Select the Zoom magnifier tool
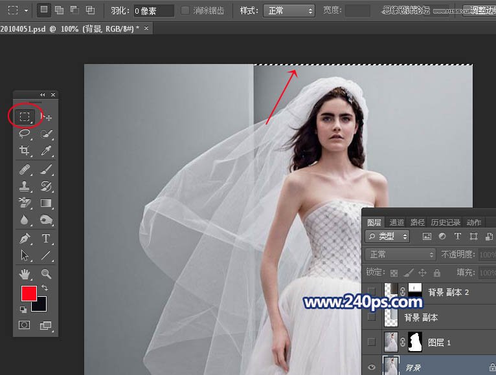This screenshot has height=375, width=496. coord(46,273)
